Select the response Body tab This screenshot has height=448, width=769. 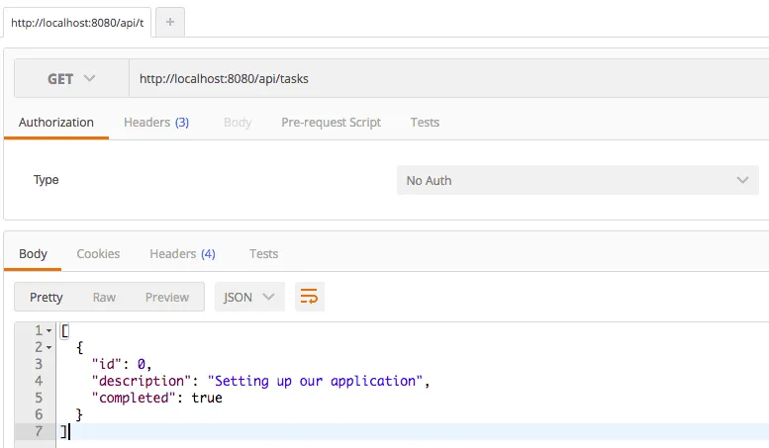tap(33, 254)
